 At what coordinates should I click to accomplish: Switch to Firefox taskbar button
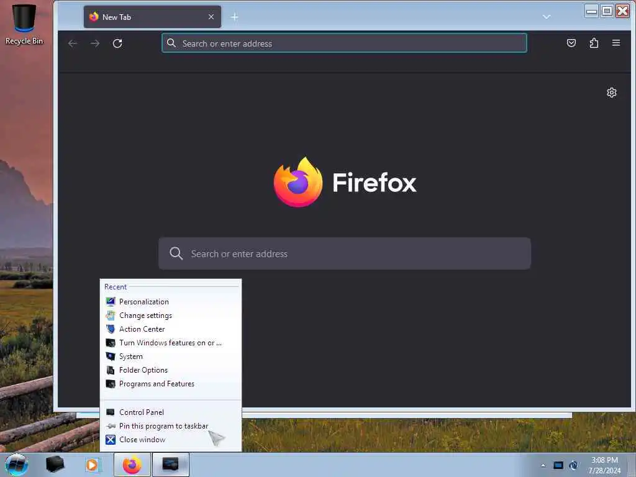(132, 465)
